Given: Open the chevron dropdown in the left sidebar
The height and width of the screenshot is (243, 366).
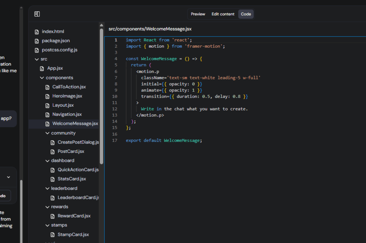Looking at the screenshot, I should click(x=9, y=177).
